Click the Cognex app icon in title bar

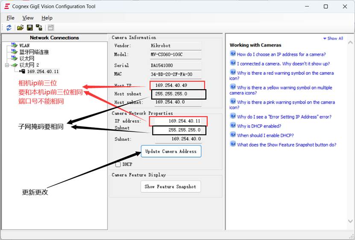pyautogui.click(x=7, y=6)
